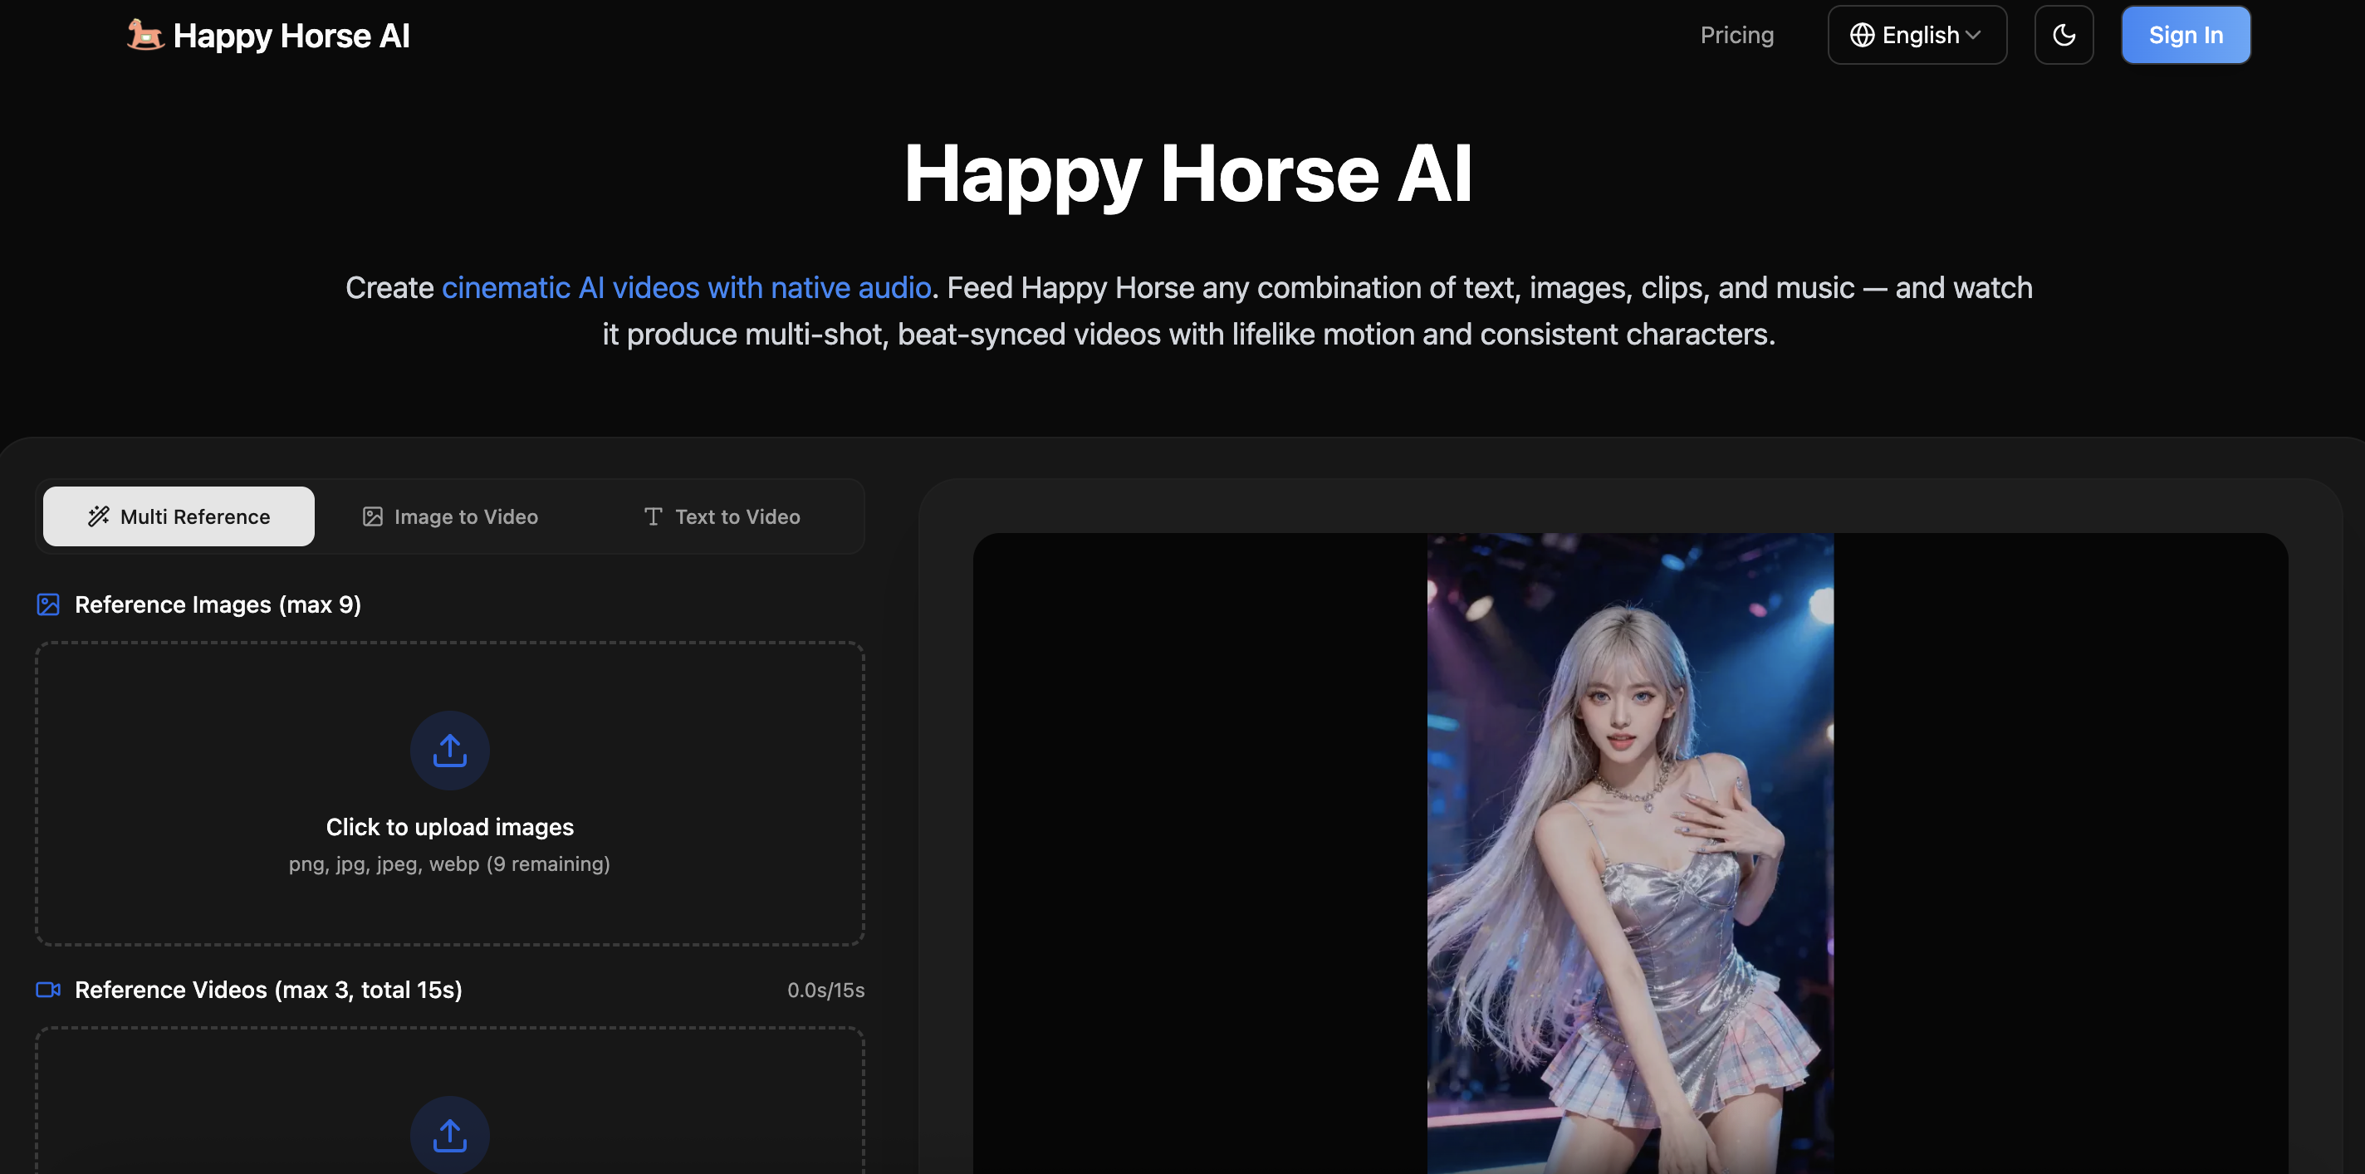Screen dimensions: 2365x1174
Task: Select the Multi Reference tab
Action: [x=179, y=516]
